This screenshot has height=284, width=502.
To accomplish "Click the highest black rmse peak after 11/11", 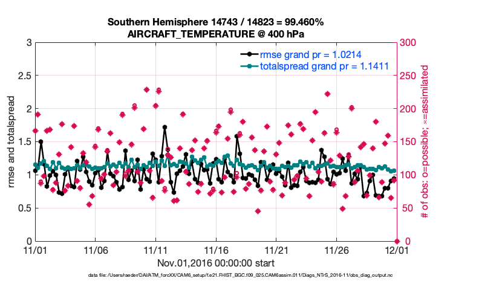I will 165,127.
